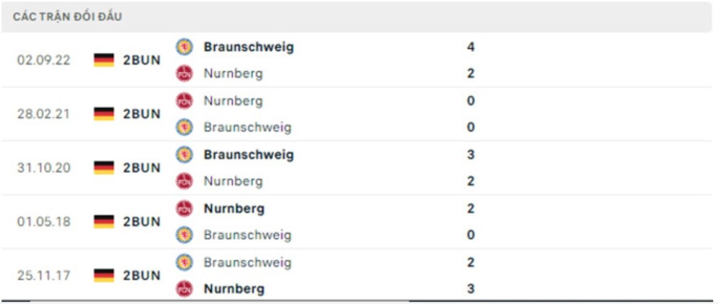Screen dimensions: 721x304
Task: Open 2BUN league from 31.10.20 row
Action: [x=141, y=168]
